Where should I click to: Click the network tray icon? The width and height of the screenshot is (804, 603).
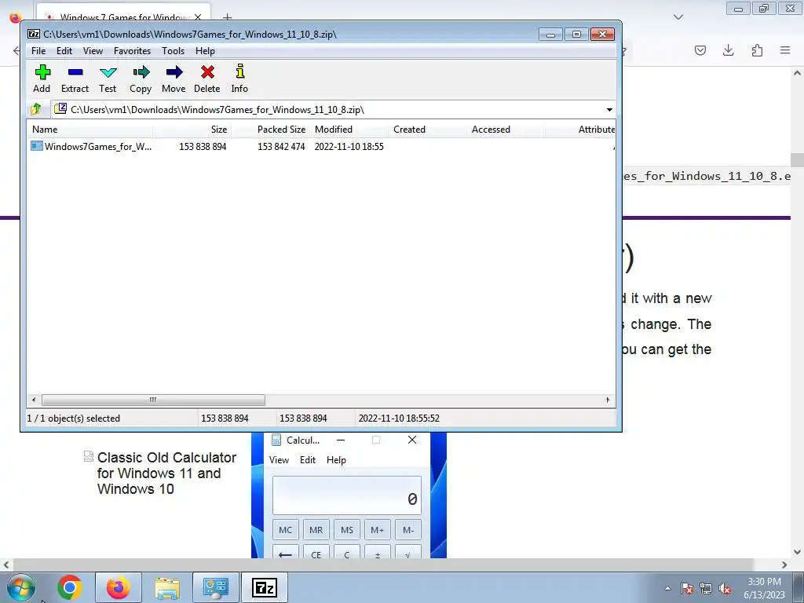tap(706, 588)
